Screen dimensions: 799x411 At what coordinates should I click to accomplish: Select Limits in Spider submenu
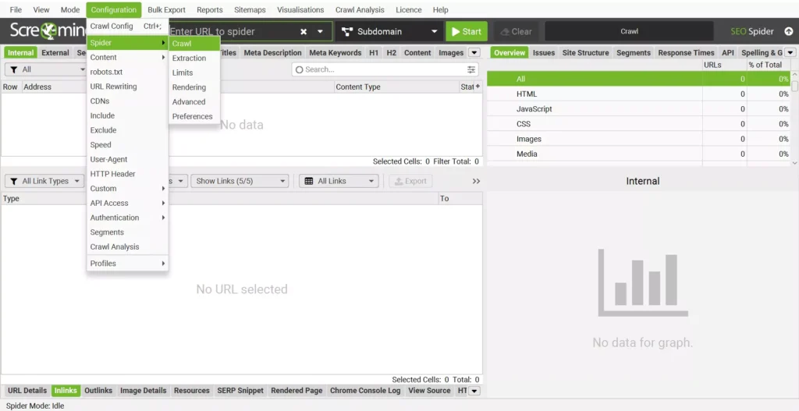click(x=194, y=73)
